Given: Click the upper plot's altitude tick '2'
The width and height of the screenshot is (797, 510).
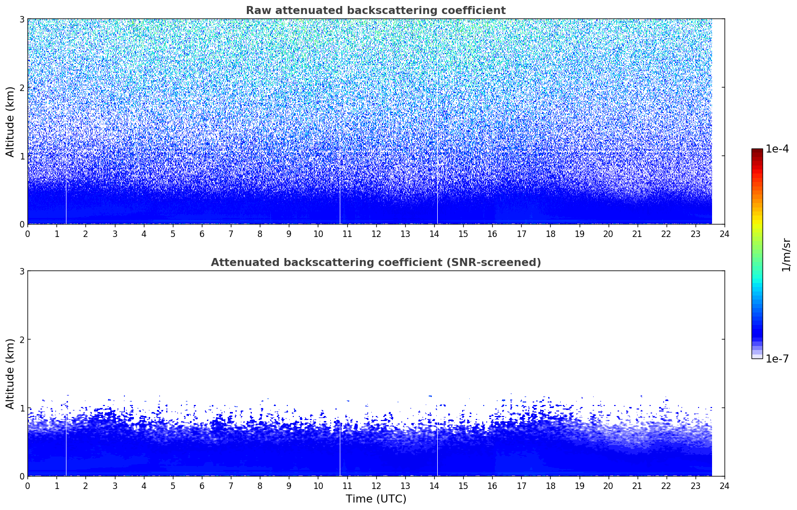Looking at the screenshot, I should pos(21,87).
